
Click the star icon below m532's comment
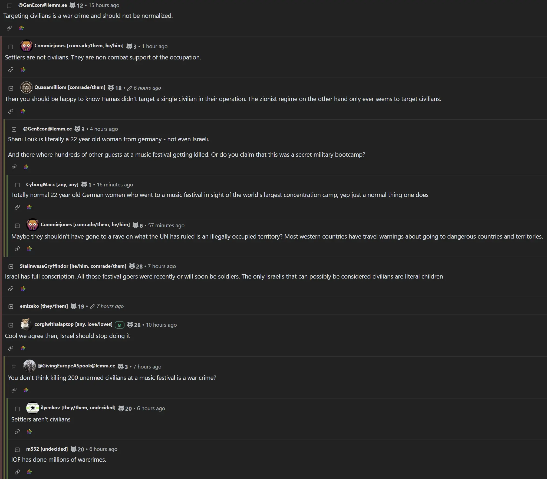[29, 472]
